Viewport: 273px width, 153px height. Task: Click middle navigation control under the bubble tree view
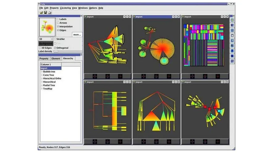tap(156, 76)
